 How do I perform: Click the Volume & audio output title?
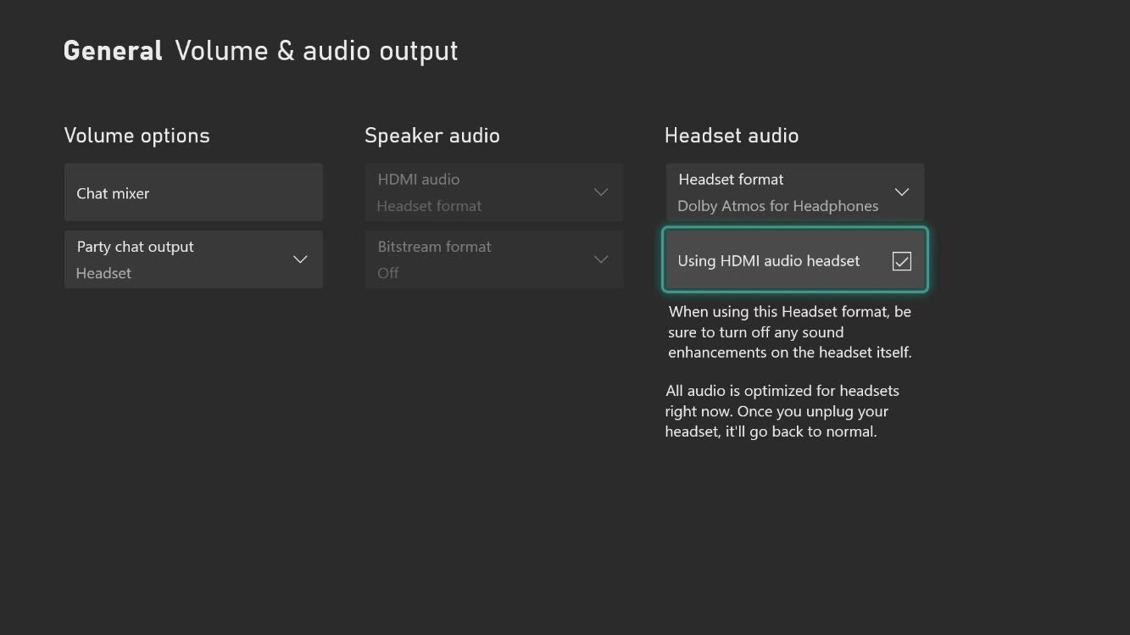[x=316, y=51]
